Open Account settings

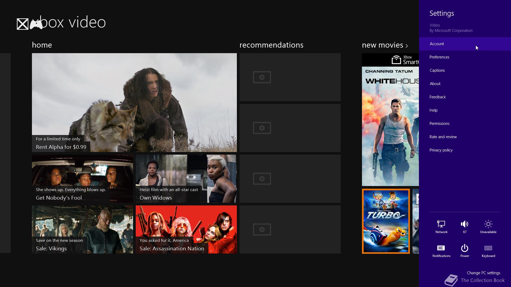click(465, 44)
